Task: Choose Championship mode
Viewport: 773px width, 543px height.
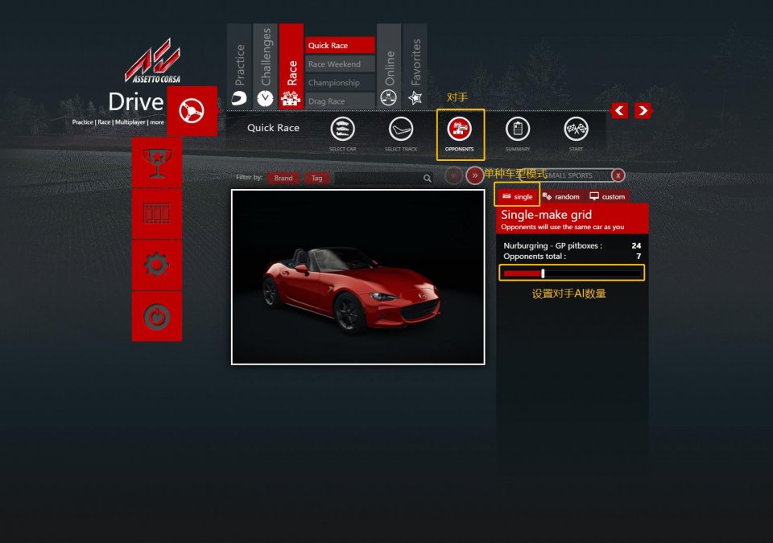Action: click(x=340, y=83)
